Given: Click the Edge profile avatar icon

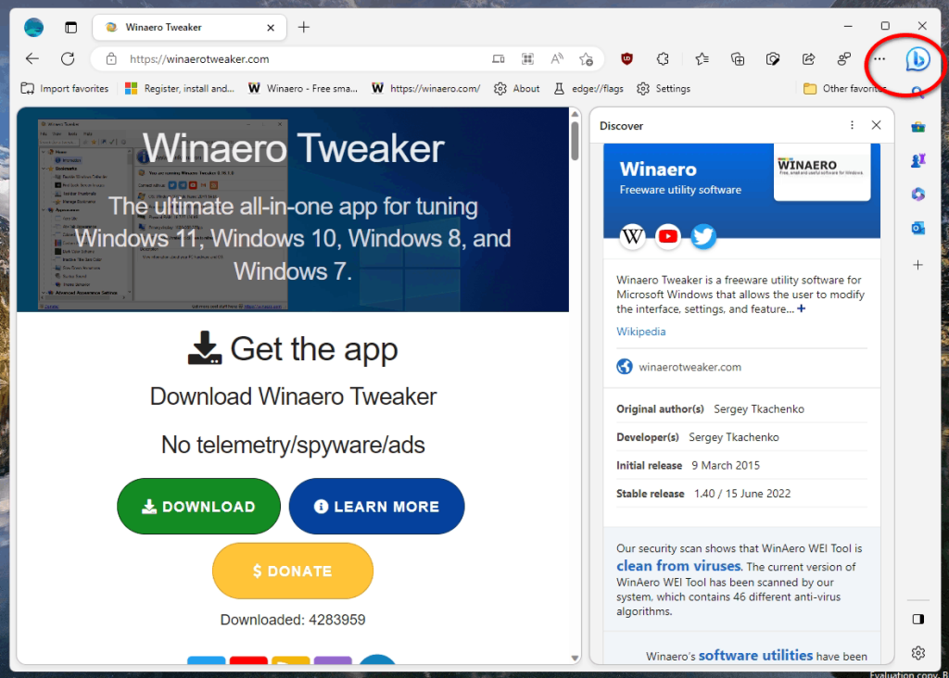Looking at the screenshot, I should [x=34, y=27].
